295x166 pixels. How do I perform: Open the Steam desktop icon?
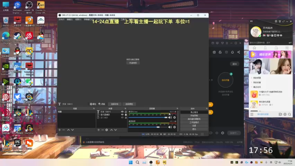[x=17, y=37]
